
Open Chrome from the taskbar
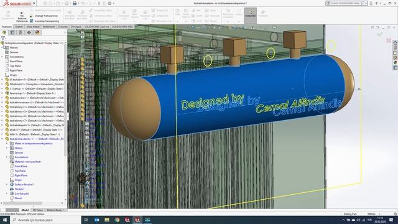(x=117, y=220)
